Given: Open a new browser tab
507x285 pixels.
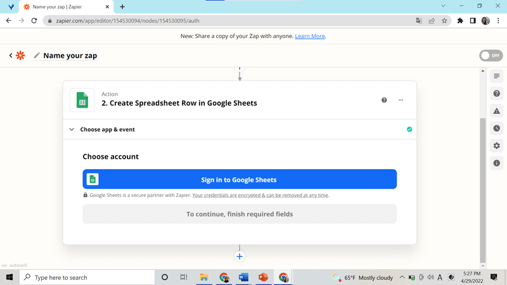Looking at the screenshot, I should coord(122,7).
